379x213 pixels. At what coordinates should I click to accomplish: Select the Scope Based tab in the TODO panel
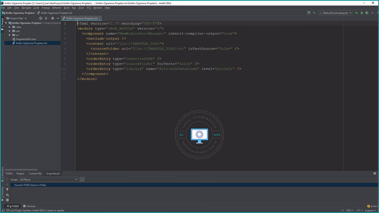53,174
